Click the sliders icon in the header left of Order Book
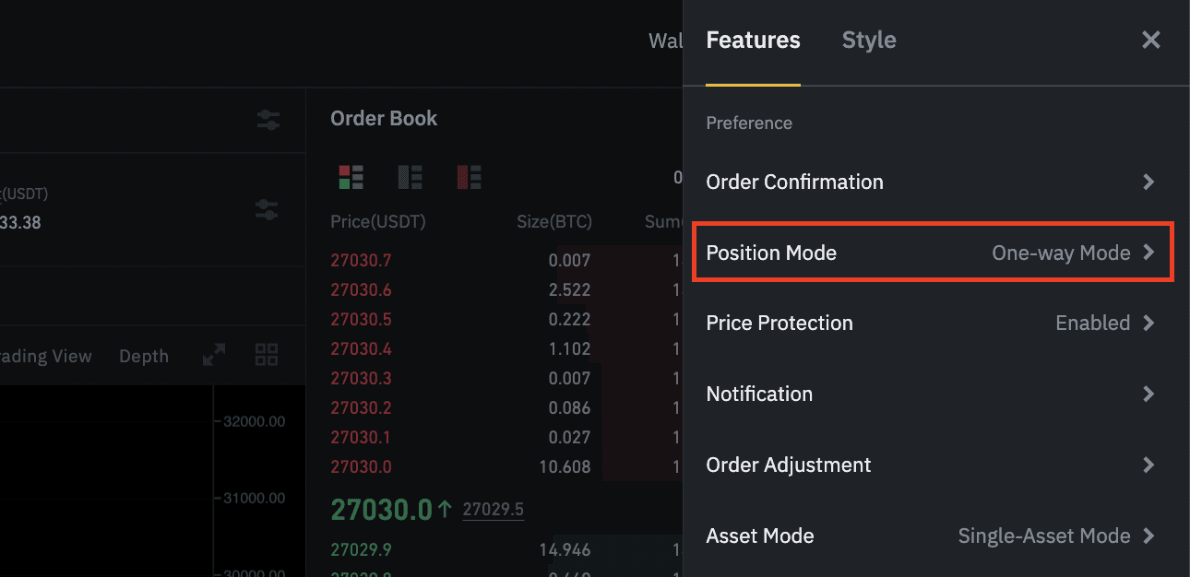This screenshot has width=1190, height=577. click(268, 120)
